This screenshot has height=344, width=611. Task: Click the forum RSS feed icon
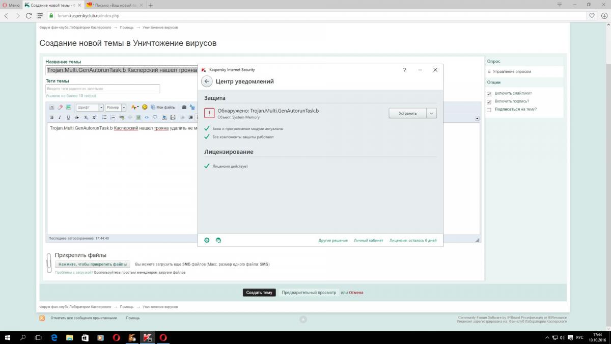pyautogui.click(x=42, y=317)
